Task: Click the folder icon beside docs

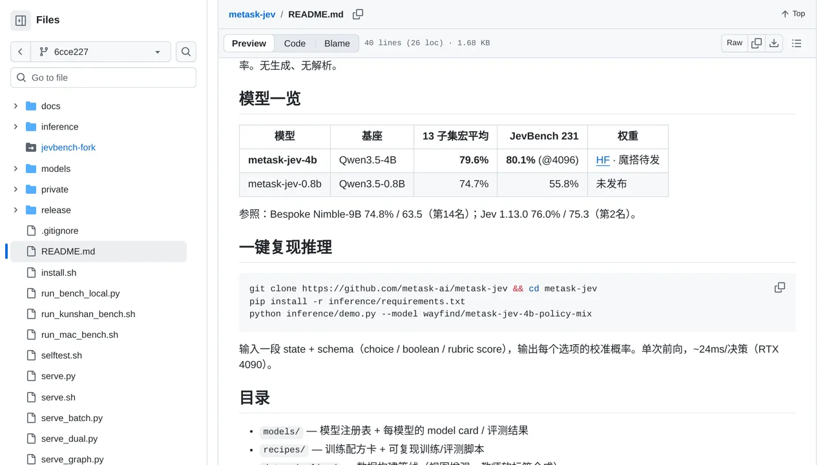Action: (x=31, y=106)
